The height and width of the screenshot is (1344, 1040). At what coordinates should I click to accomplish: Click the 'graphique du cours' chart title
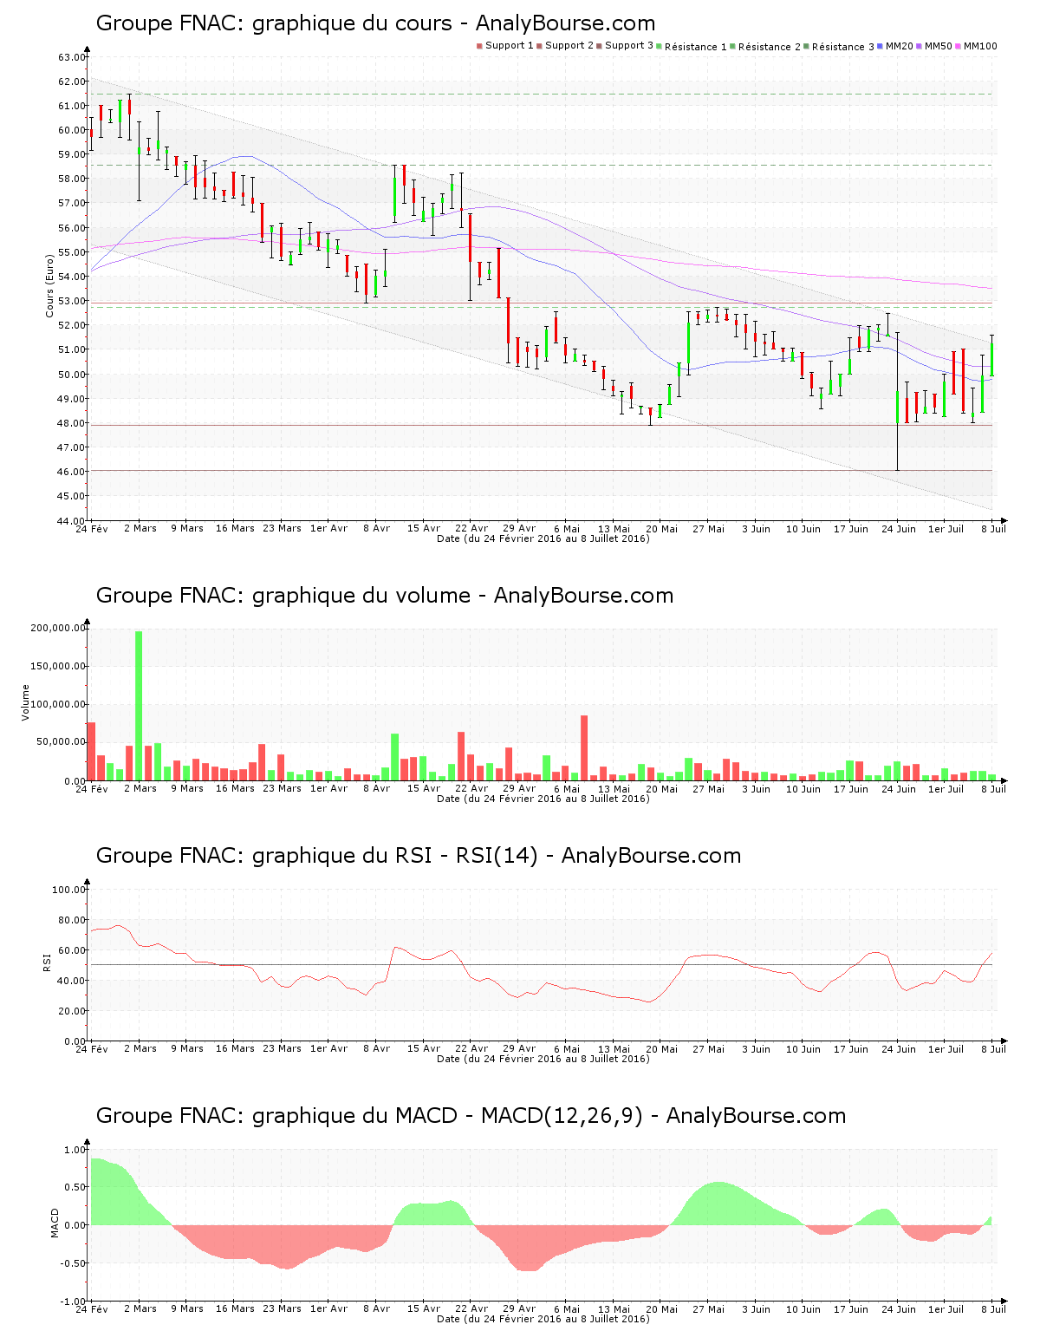[375, 23]
